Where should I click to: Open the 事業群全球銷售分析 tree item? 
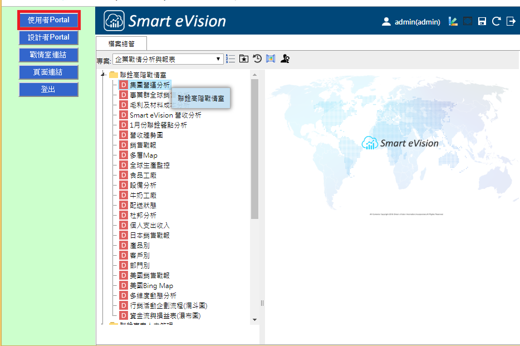tap(160, 95)
